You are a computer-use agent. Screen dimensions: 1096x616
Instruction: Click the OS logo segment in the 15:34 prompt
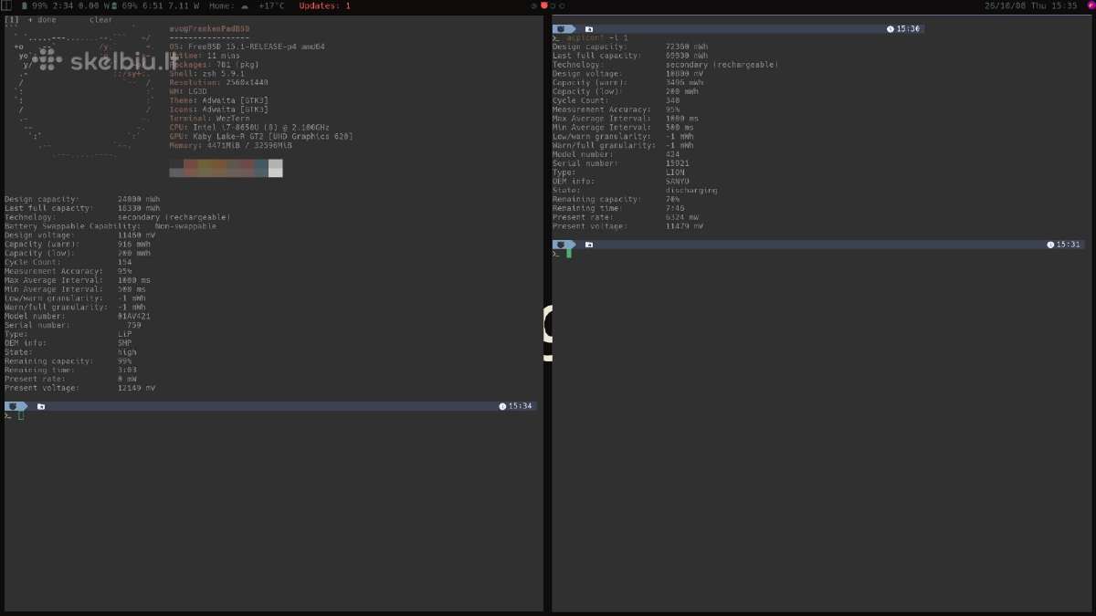pyautogui.click(x=14, y=406)
